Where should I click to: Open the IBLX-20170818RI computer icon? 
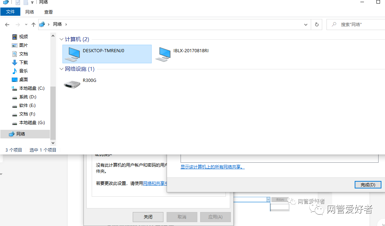pyautogui.click(x=164, y=54)
